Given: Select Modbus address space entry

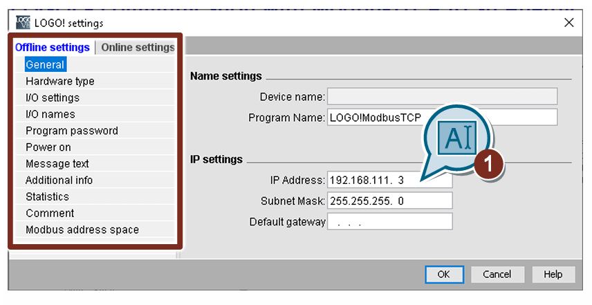Looking at the screenshot, I should click(x=82, y=230).
